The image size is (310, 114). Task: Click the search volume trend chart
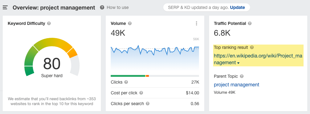[x=155, y=57]
